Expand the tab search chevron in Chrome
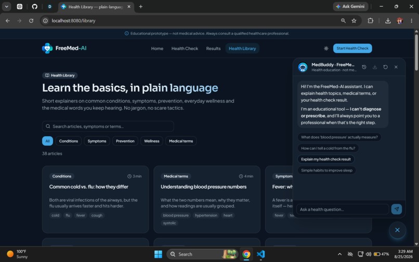 pyautogui.click(x=6, y=6)
